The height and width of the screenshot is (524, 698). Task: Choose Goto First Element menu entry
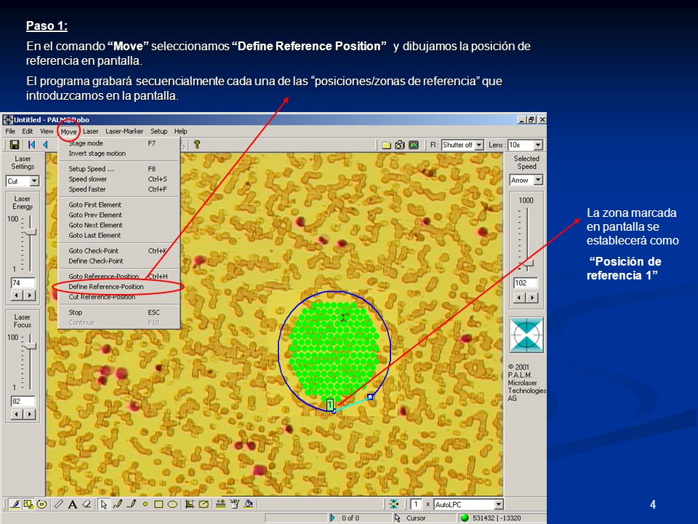(119, 205)
